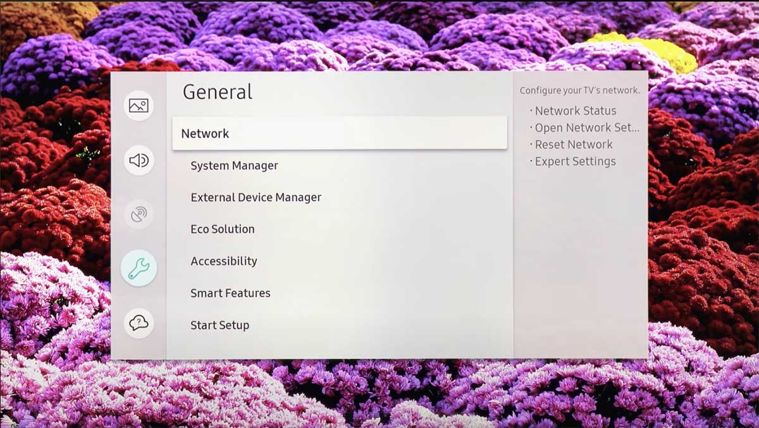
Task: Click the 'Configure your TV's network.' description
Action: [x=580, y=90]
